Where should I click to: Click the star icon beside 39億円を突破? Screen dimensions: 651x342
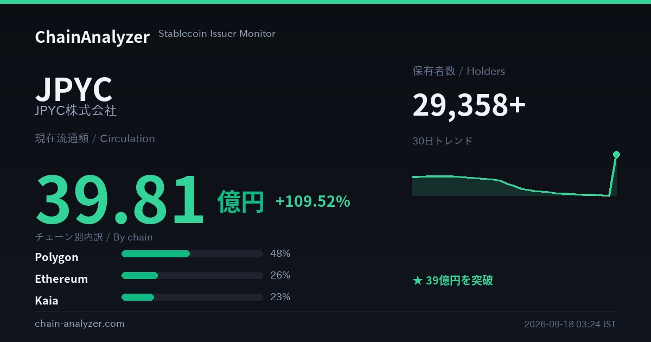tap(417, 281)
